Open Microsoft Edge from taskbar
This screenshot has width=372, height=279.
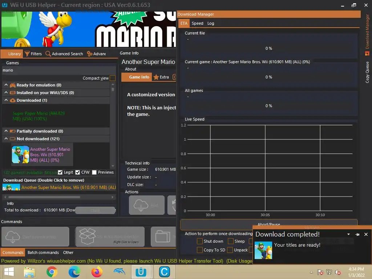[x=74, y=272]
